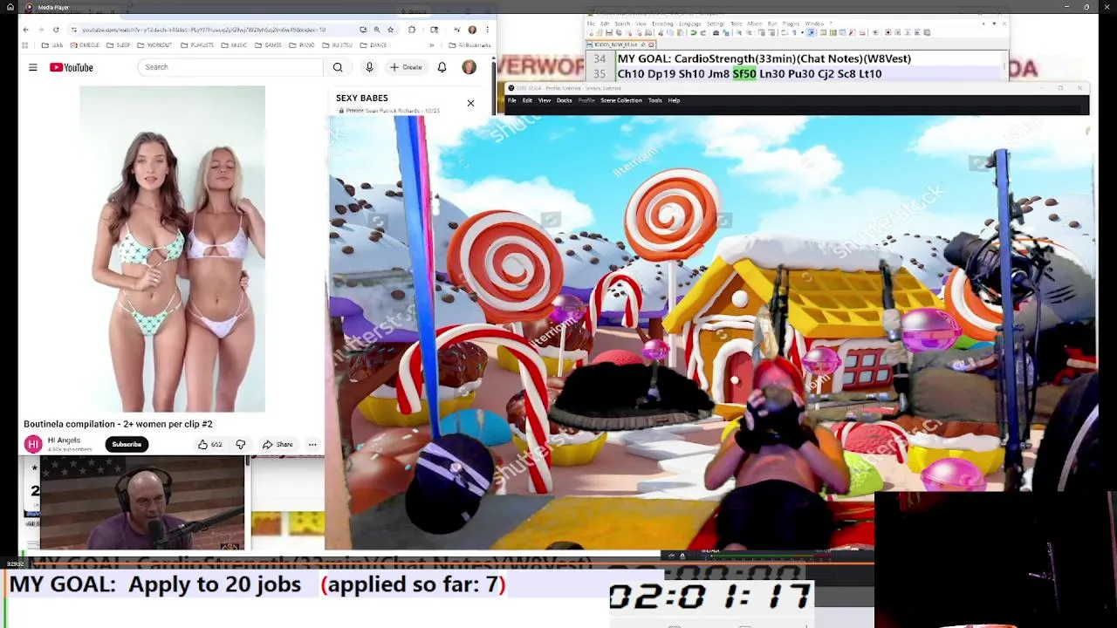Open the Settings menu in Notepad++
1117x628 pixels.
point(716,24)
